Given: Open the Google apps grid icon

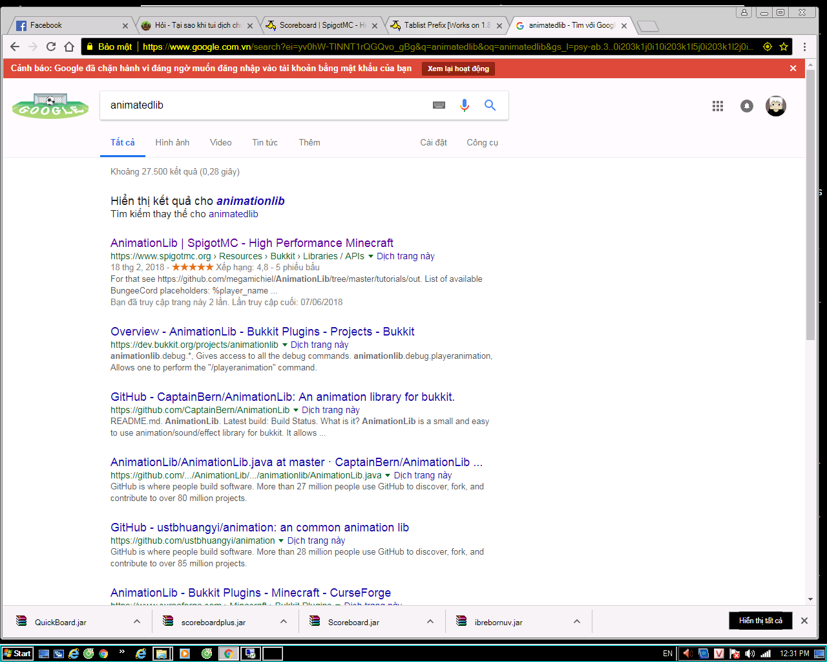Looking at the screenshot, I should click(x=717, y=106).
